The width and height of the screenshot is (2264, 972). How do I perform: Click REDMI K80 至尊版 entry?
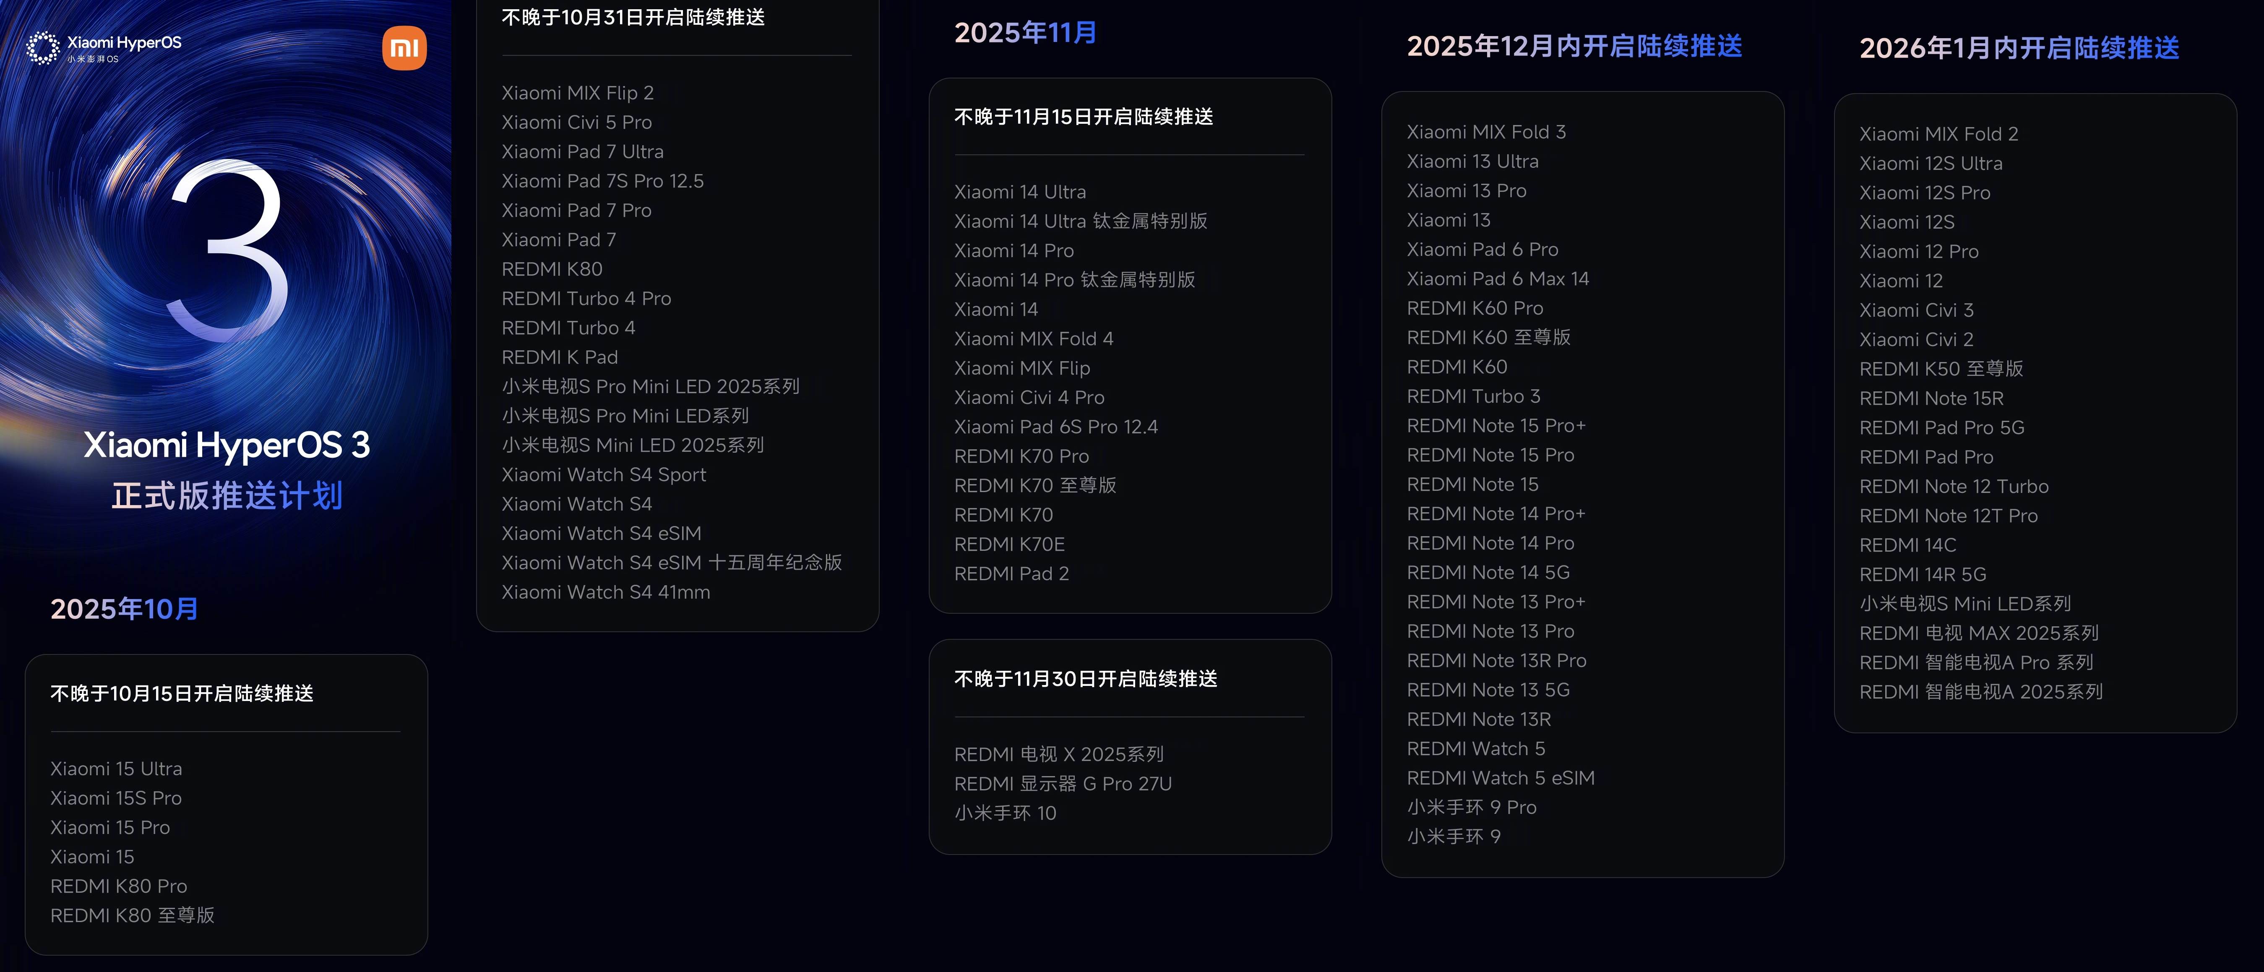[x=132, y=916]
